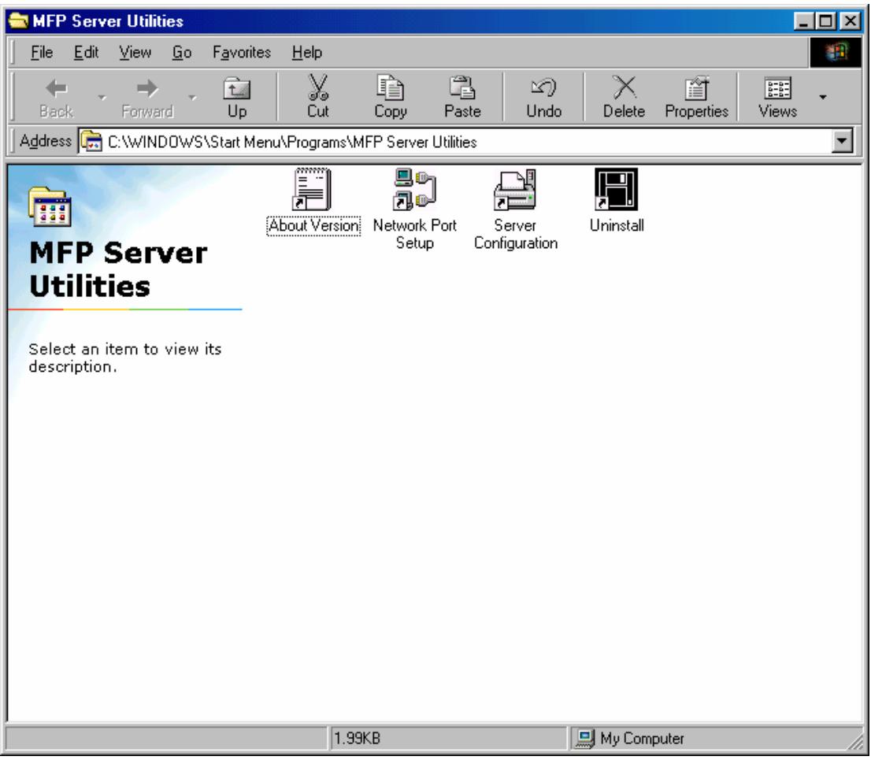871x760 pixels.
Task: Minimize the MFP Server Utilities window
Action: pos(803,21)
